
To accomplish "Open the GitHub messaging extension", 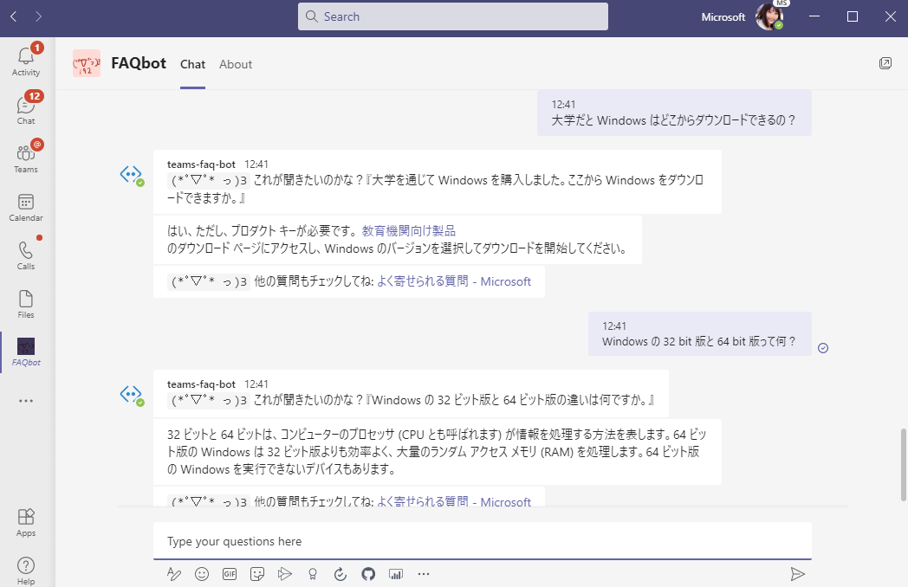I will click(x=368, y=574).
